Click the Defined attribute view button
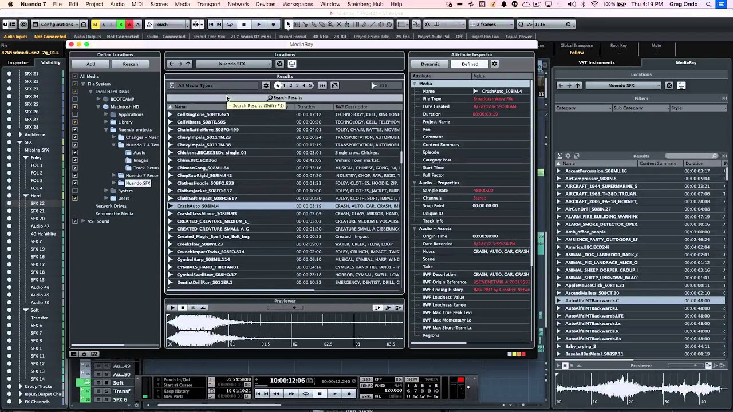The image size is (733, 412). [470, 64]
